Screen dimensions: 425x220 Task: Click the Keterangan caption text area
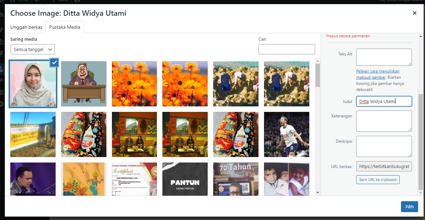384,121
